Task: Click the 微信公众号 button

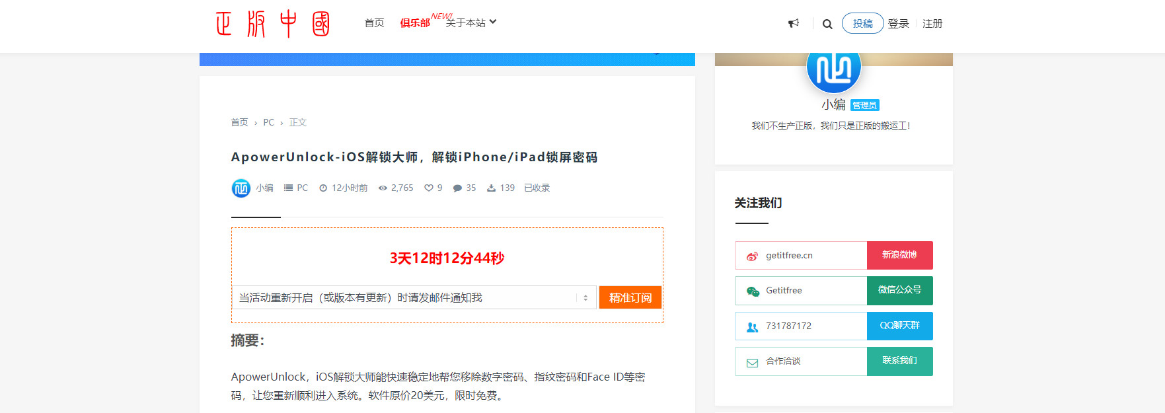Action: (899, 290)
